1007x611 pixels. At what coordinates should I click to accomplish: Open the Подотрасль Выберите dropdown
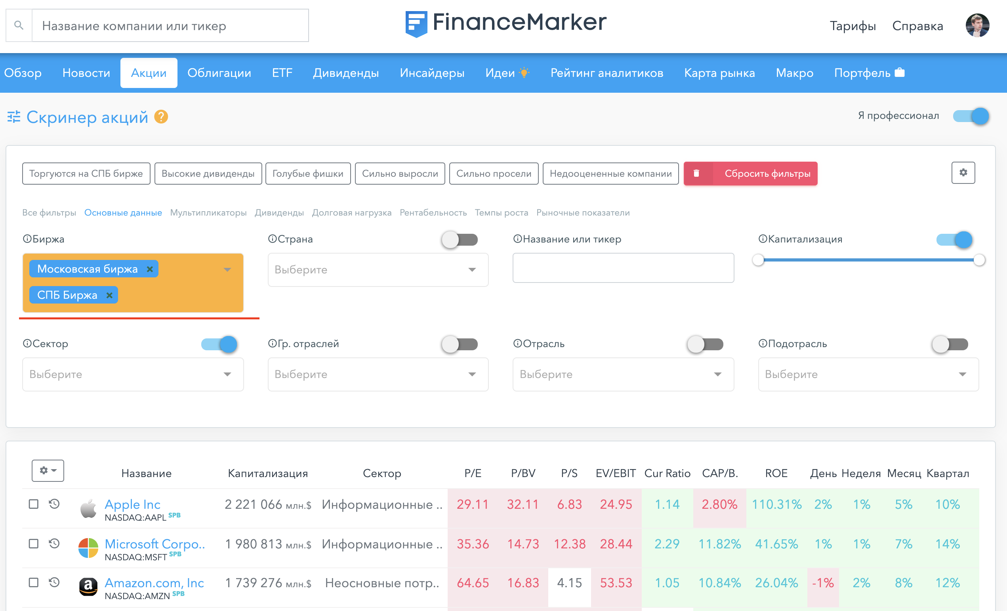[x=868, y=374]
